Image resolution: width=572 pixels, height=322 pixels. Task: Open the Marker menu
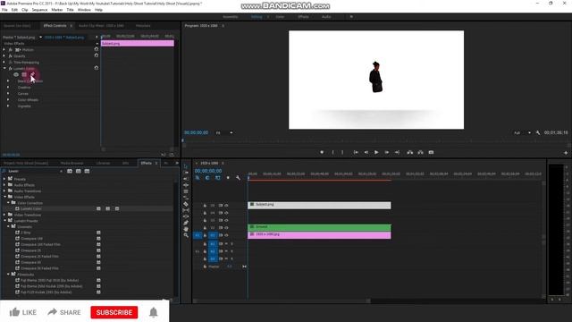pyautogui.click(x=57, y=10)
